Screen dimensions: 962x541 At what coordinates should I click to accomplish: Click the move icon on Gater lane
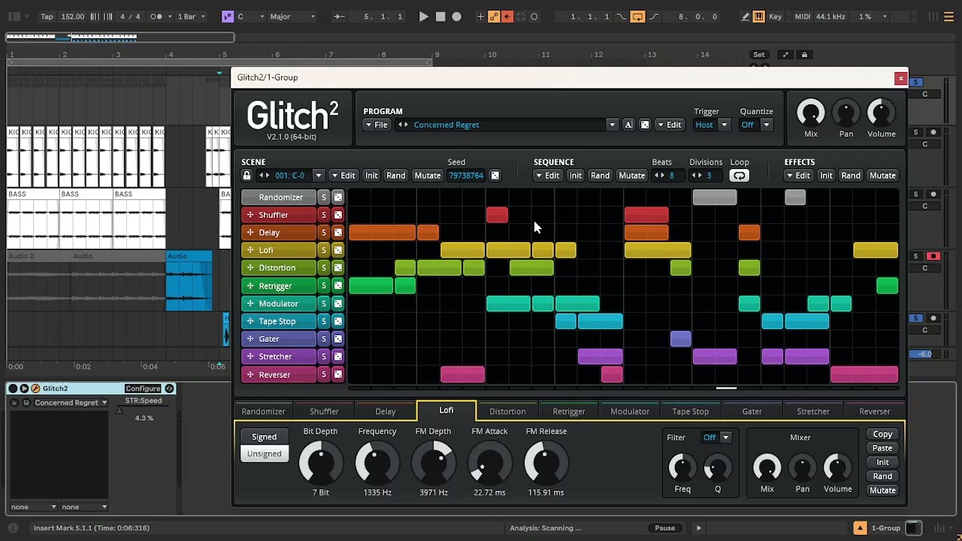point(250,339)
